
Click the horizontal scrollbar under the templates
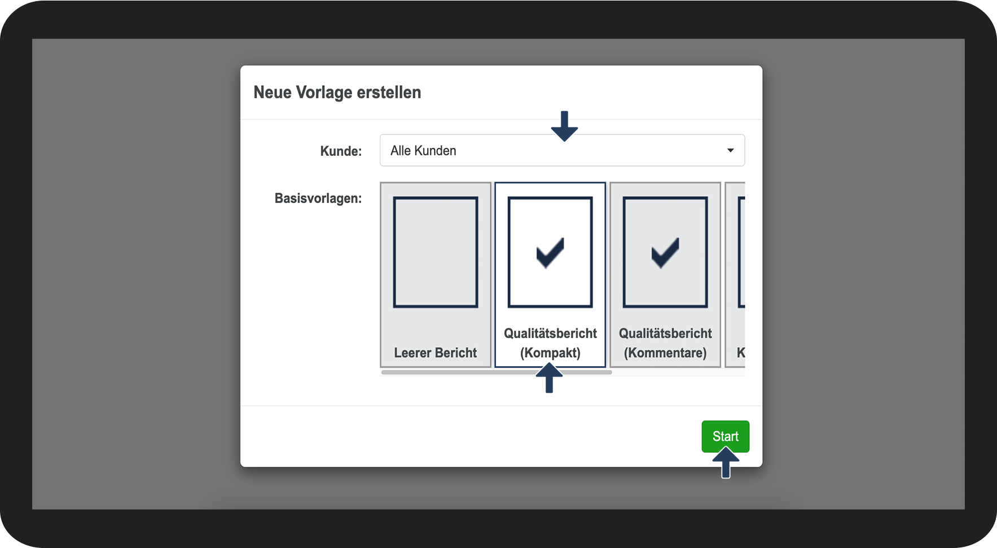pos(497,372)
